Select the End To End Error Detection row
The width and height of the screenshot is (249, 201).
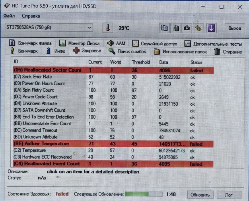coord(113,117)
